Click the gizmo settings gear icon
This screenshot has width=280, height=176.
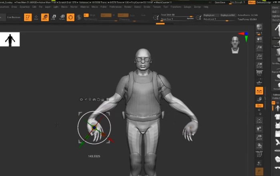click(82, 99)
